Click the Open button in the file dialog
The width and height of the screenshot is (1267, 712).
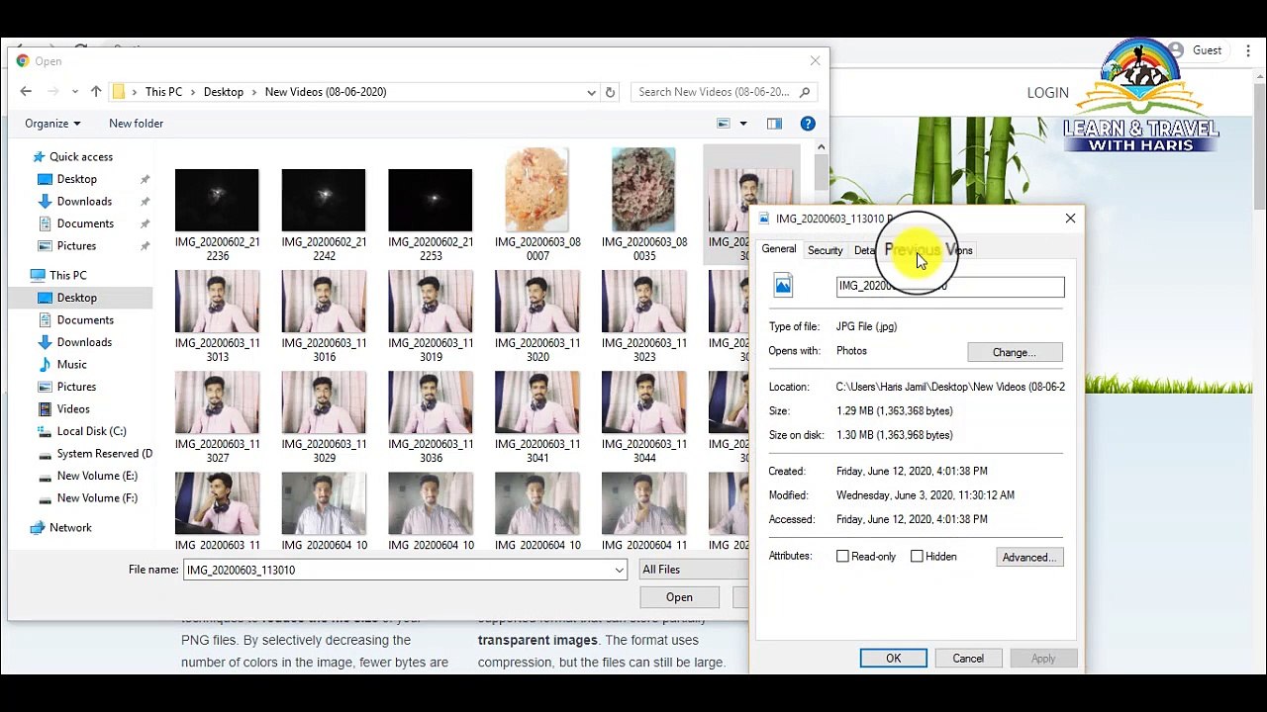point(679,597)
